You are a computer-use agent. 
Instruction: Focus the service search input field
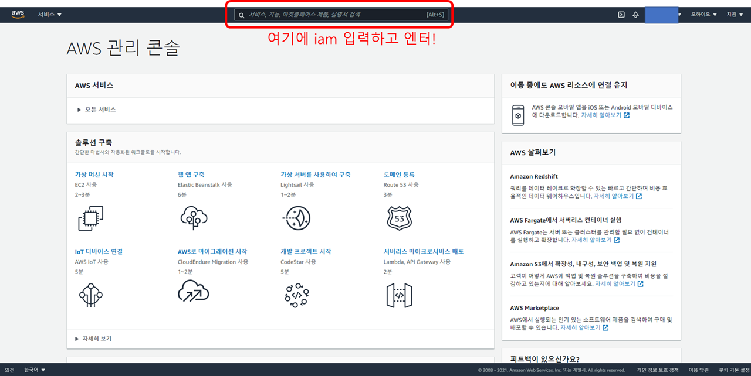tap(341, 15)
